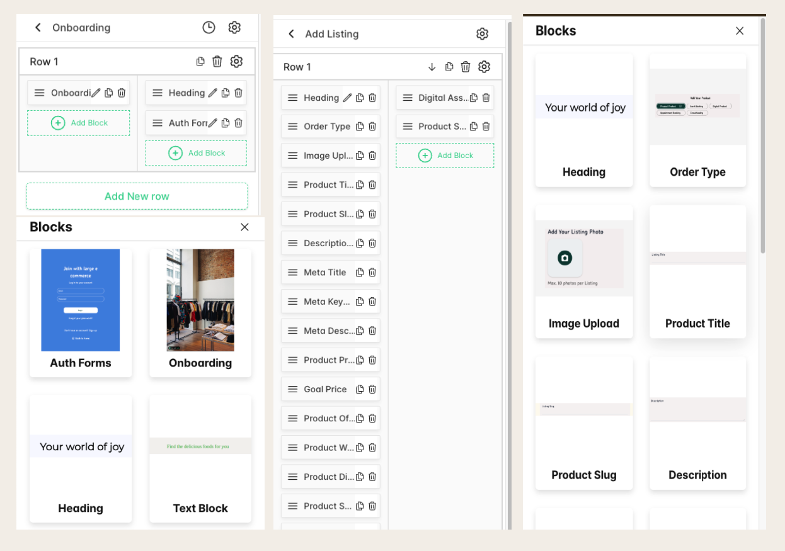Image resolution: width=785 pixels, height=551 pixels.
Task: Open the Onboarding page settings gear
Action: click(x=234, y=27)
